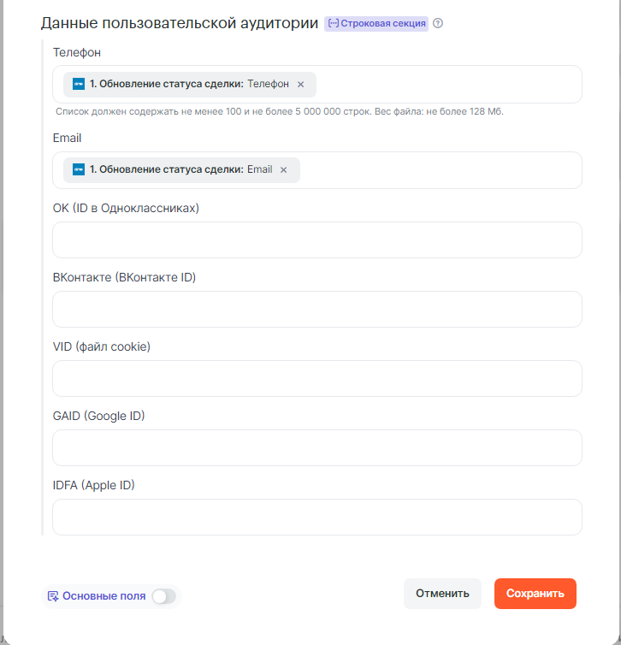The height and width of the screenshot is (645, 621).
Task: Click into the VID (файл cookie) field
Action: click(x=316, y=378)
